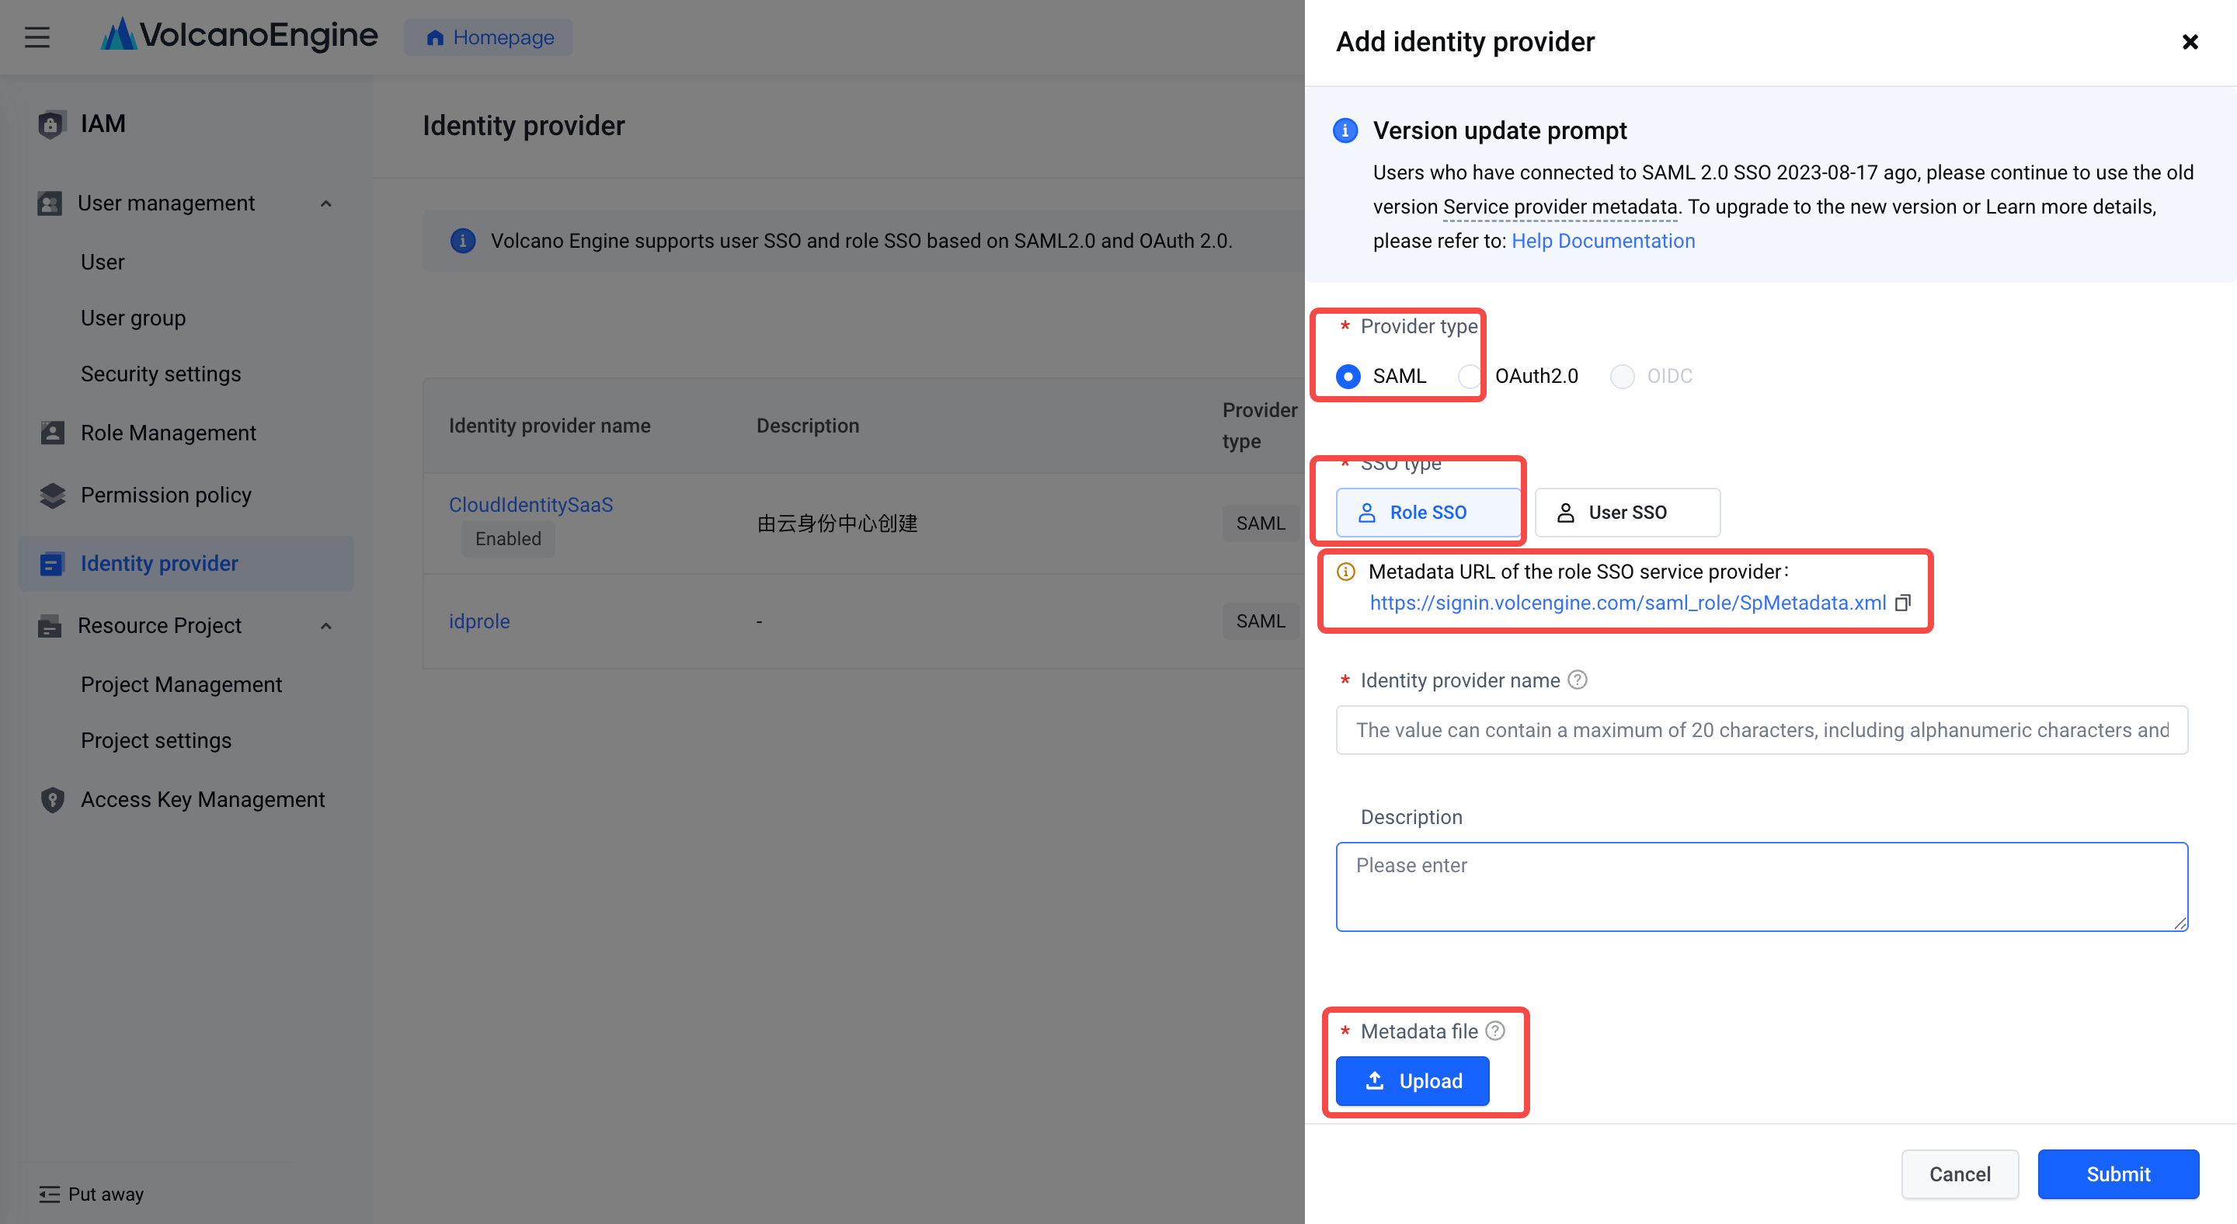Select the SAML provider type
Viewport: 2237px width, 1224px height.
(1348, 376)
